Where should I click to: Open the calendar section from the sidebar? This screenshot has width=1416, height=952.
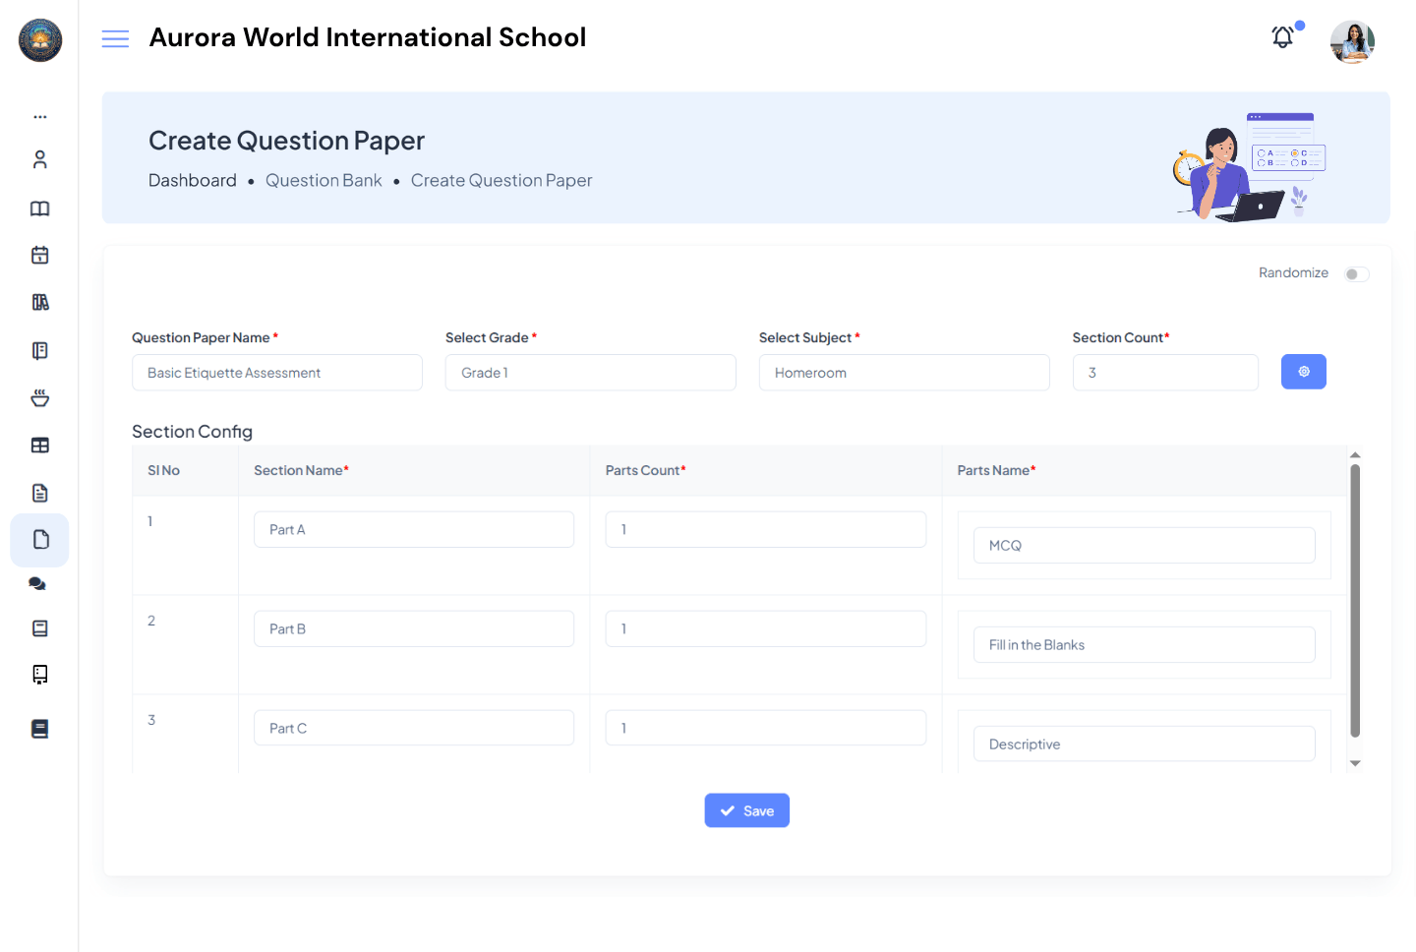pyautogui.click(x=39, y=255)
